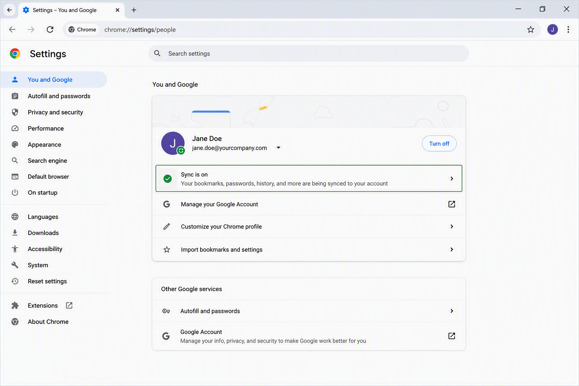This screenshot has height=386, width=579.
Task: Click the Downloads arrow icon
Action: (15, 233)
